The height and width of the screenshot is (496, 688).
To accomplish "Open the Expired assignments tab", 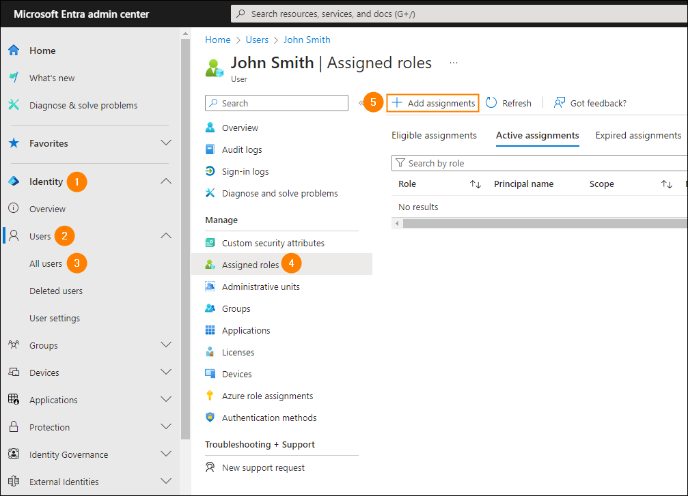I will click(638, 135).
